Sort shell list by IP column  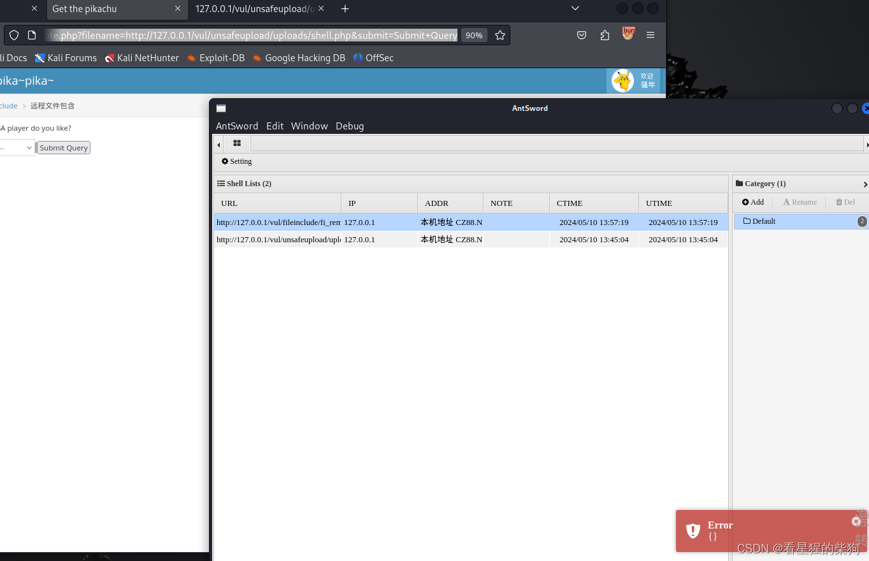[x=379, y=203]
